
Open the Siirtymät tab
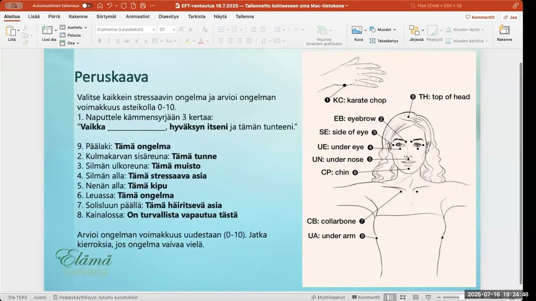106,17
